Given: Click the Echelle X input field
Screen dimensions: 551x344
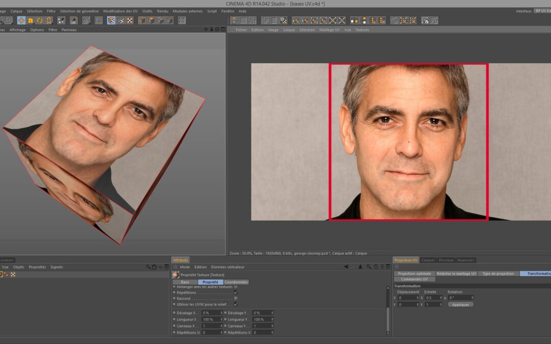Looking at the screenshot, I should point(432,298).
